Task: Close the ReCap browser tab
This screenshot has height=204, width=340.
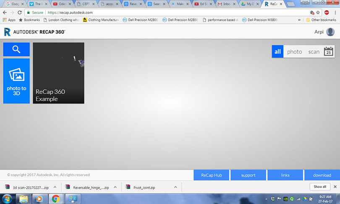Action: (281, 4)
